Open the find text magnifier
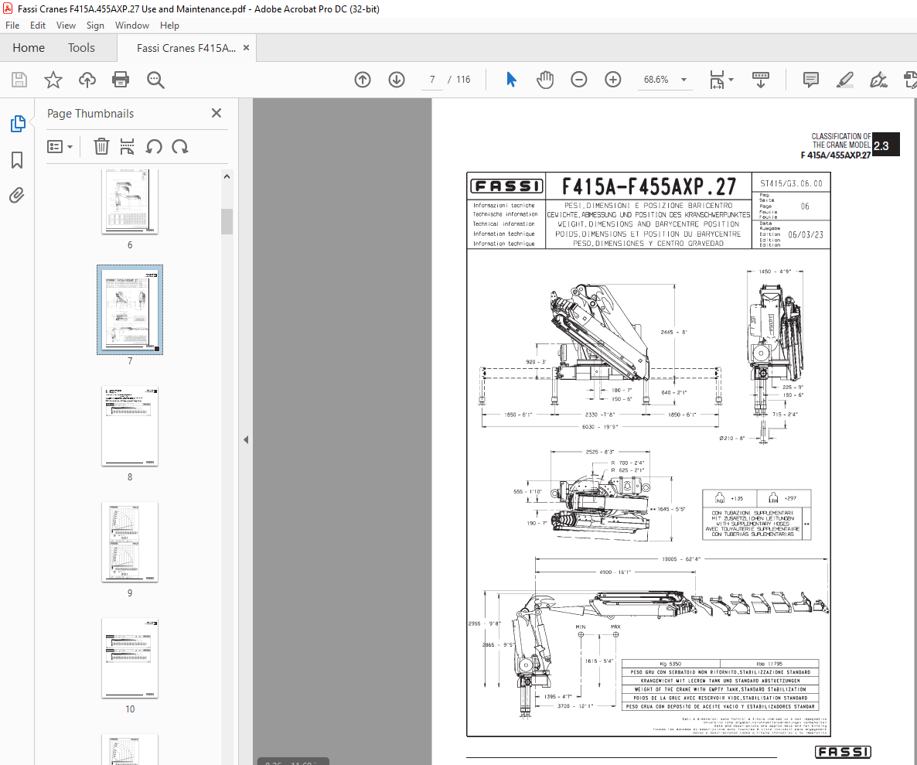917x765 pixels. click(x=155, y=80)
